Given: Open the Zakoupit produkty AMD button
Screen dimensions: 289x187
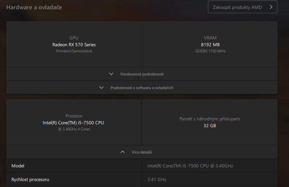Looking at the screenshot, I should coord(243,7).
